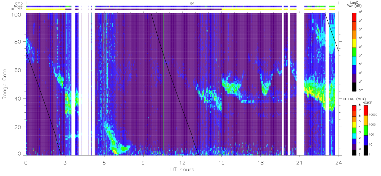
Task: Click the '1' label on NOISE legend
Action: coord(370,154)
